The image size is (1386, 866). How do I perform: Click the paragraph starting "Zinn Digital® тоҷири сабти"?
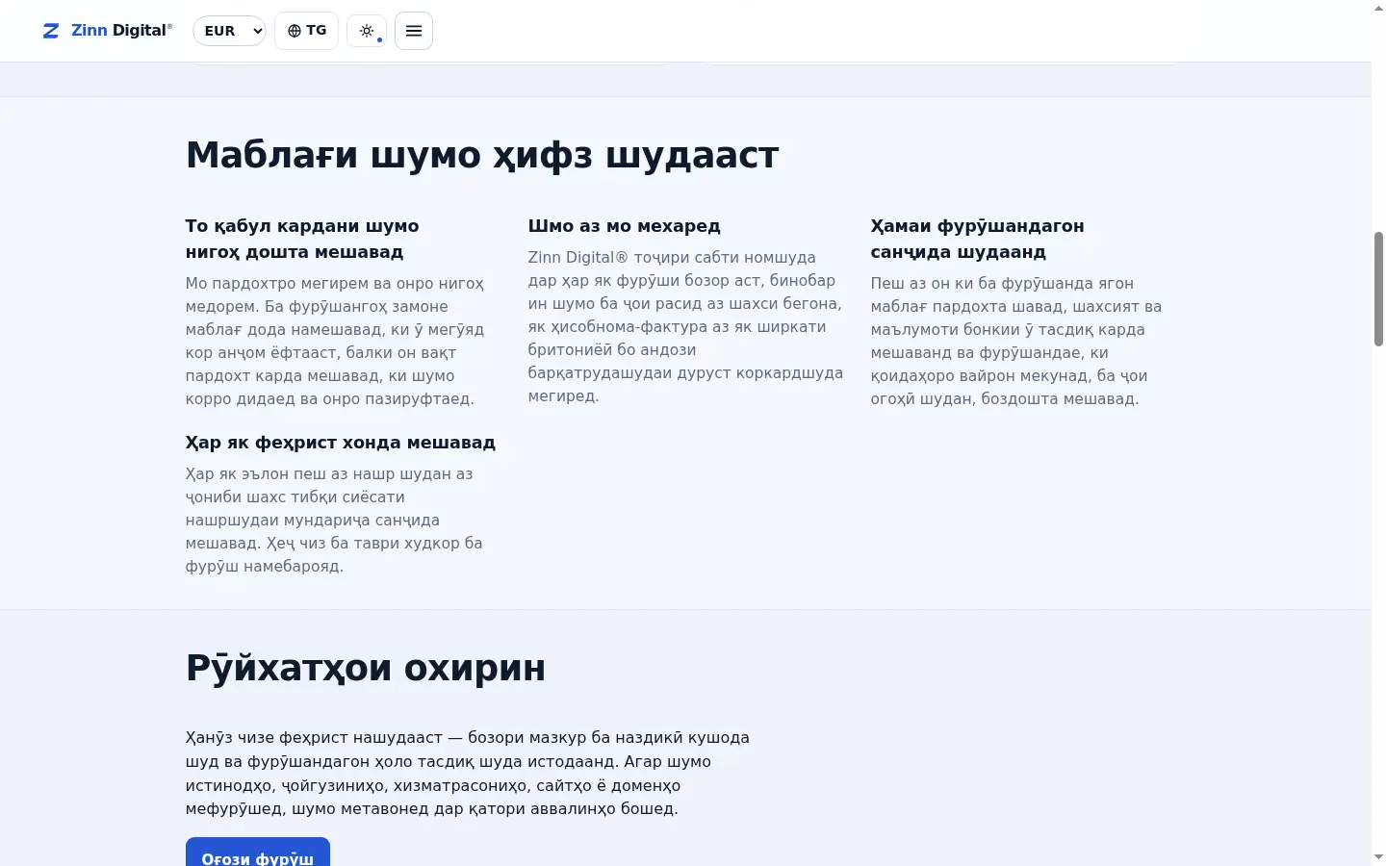click(685, 327)
